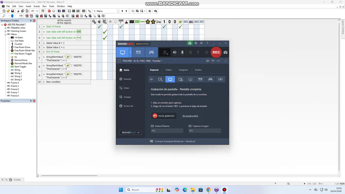The width and height of the screenshot is (345, 194).
Task: Switch to the Imágenes tab
Action: click(x=183, y=70)
